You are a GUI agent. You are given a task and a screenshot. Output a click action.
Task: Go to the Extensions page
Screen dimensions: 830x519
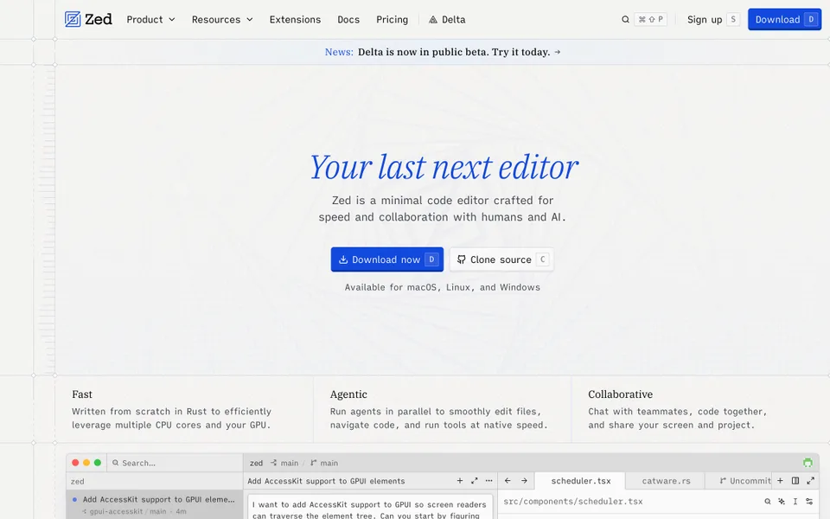coord(295,20)
